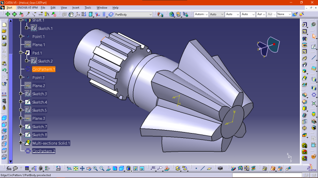Open the Insert menu
This screenshot has width=318, height=178.
coord(76,8)
